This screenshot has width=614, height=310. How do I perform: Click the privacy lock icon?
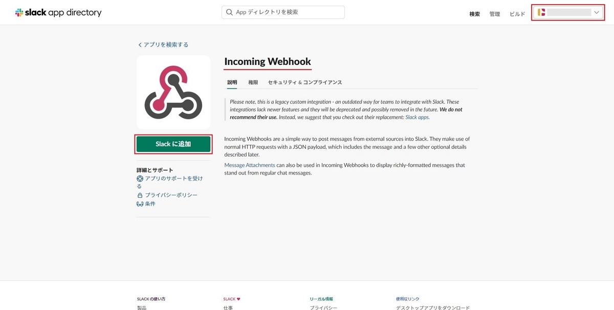click(140, 195)
